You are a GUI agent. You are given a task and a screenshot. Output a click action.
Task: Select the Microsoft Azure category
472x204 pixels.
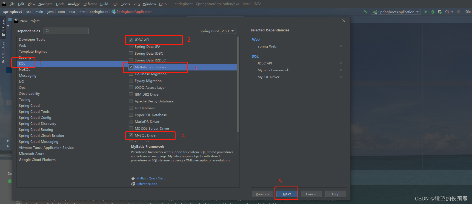72,153
